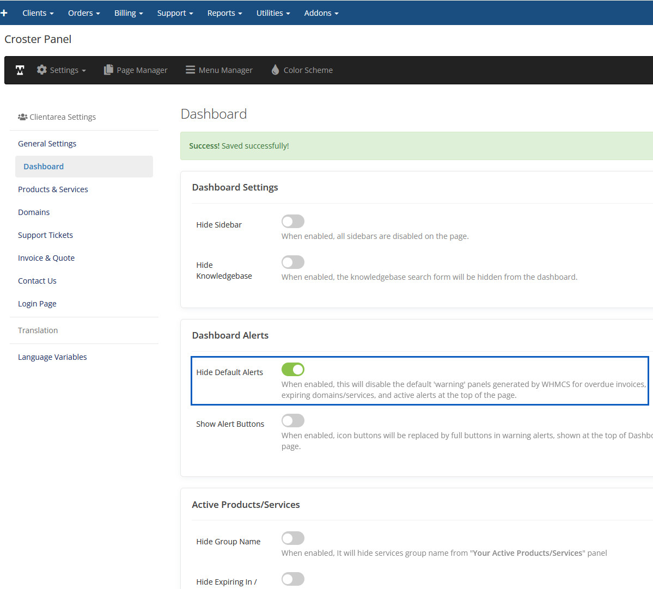
Task: Toggle Hide Group Name switch
Action: pos(292,538)
